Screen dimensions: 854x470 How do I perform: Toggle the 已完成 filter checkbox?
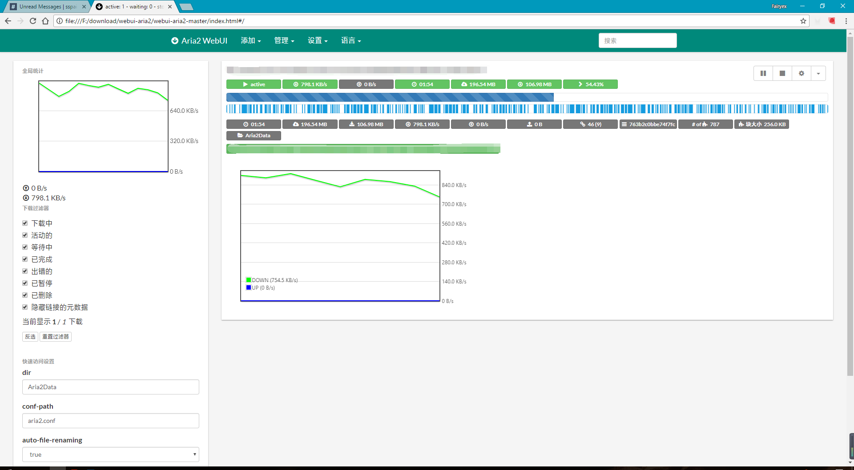[25, 259]
